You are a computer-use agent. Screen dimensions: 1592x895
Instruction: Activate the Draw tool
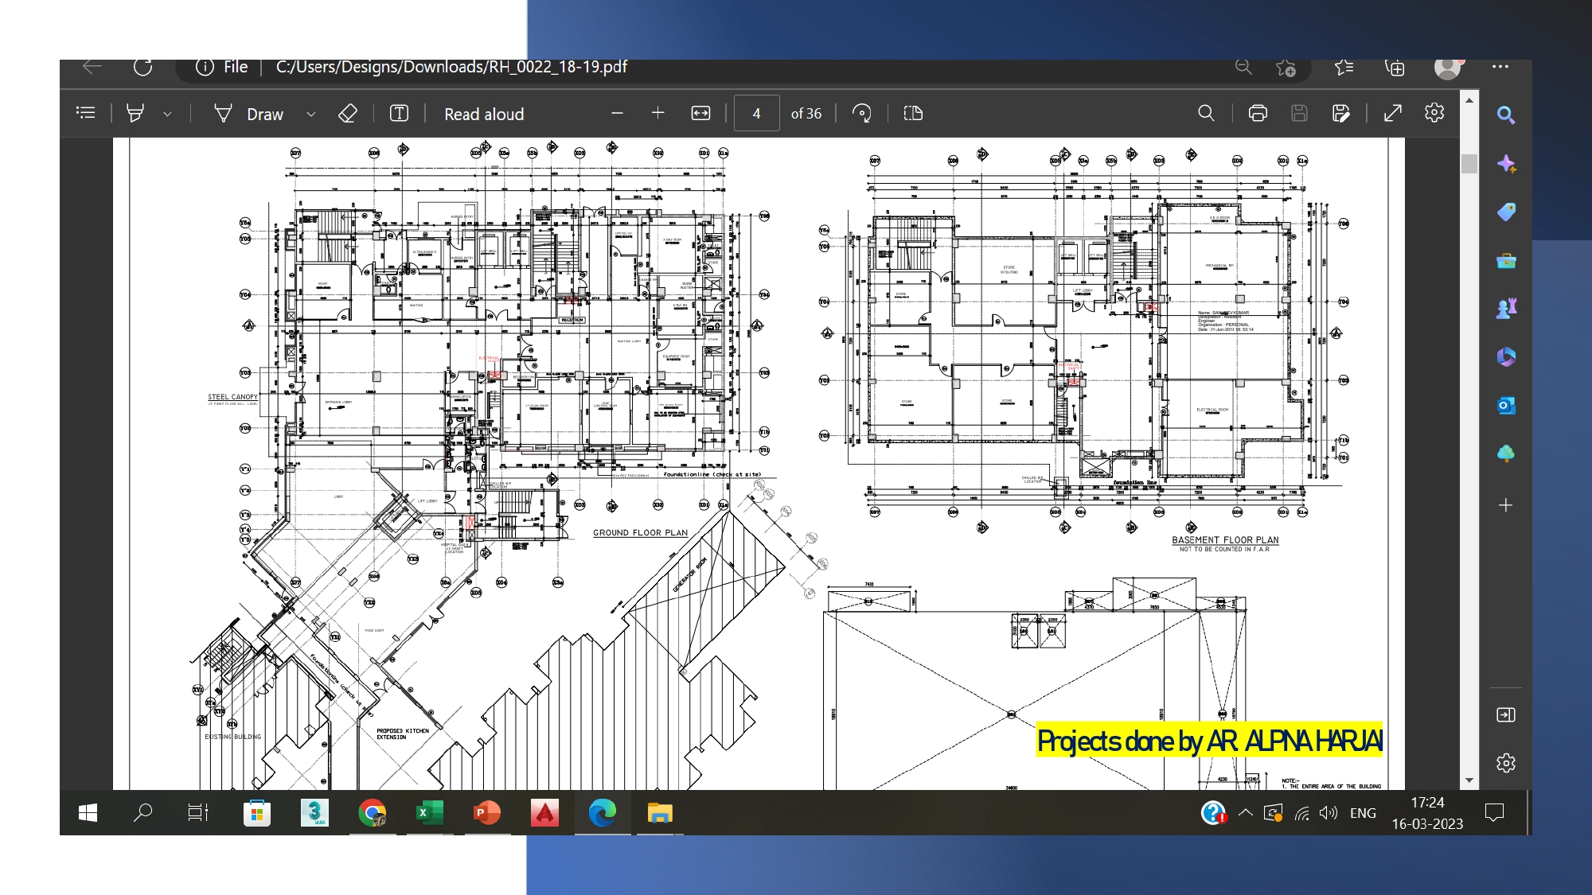coord(248,114)
